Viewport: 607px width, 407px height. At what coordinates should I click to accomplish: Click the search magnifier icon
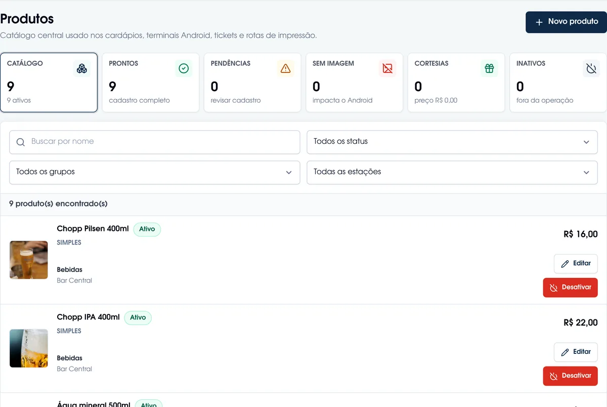[21, 142]
